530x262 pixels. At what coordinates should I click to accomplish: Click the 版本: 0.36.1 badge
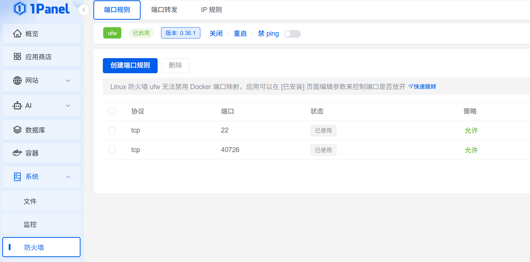(x=180, y=33)
